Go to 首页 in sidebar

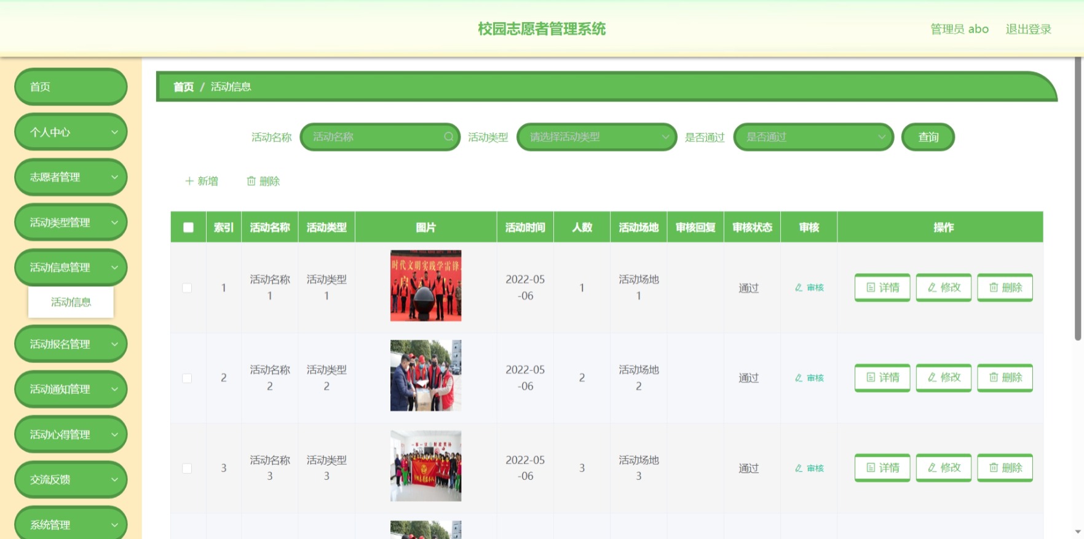pos(71,87)
